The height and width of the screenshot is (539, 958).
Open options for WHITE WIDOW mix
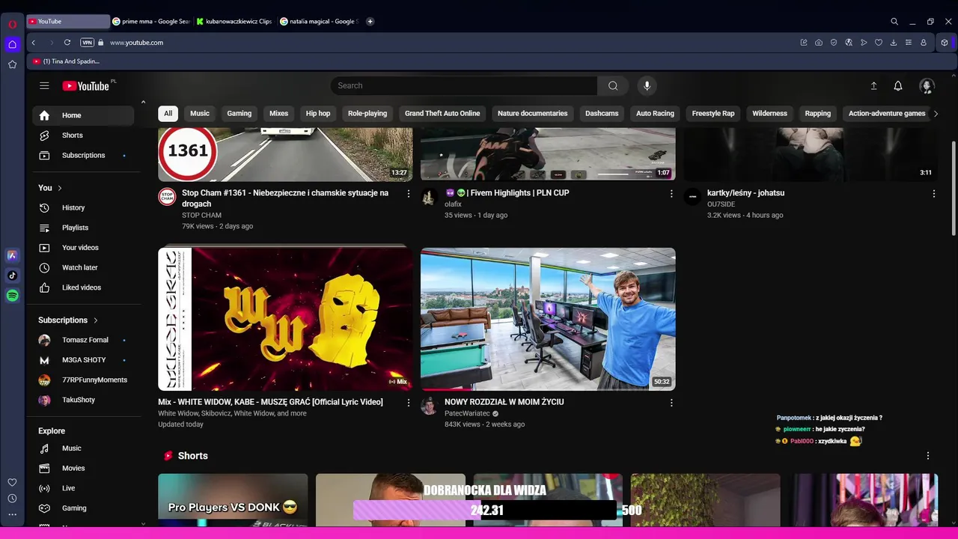tap(409, 403)
